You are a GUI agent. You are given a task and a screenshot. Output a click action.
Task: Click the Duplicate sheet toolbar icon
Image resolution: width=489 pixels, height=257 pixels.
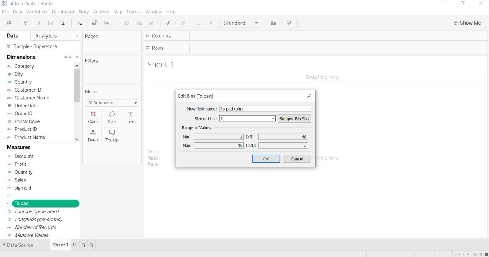(95, 23)
